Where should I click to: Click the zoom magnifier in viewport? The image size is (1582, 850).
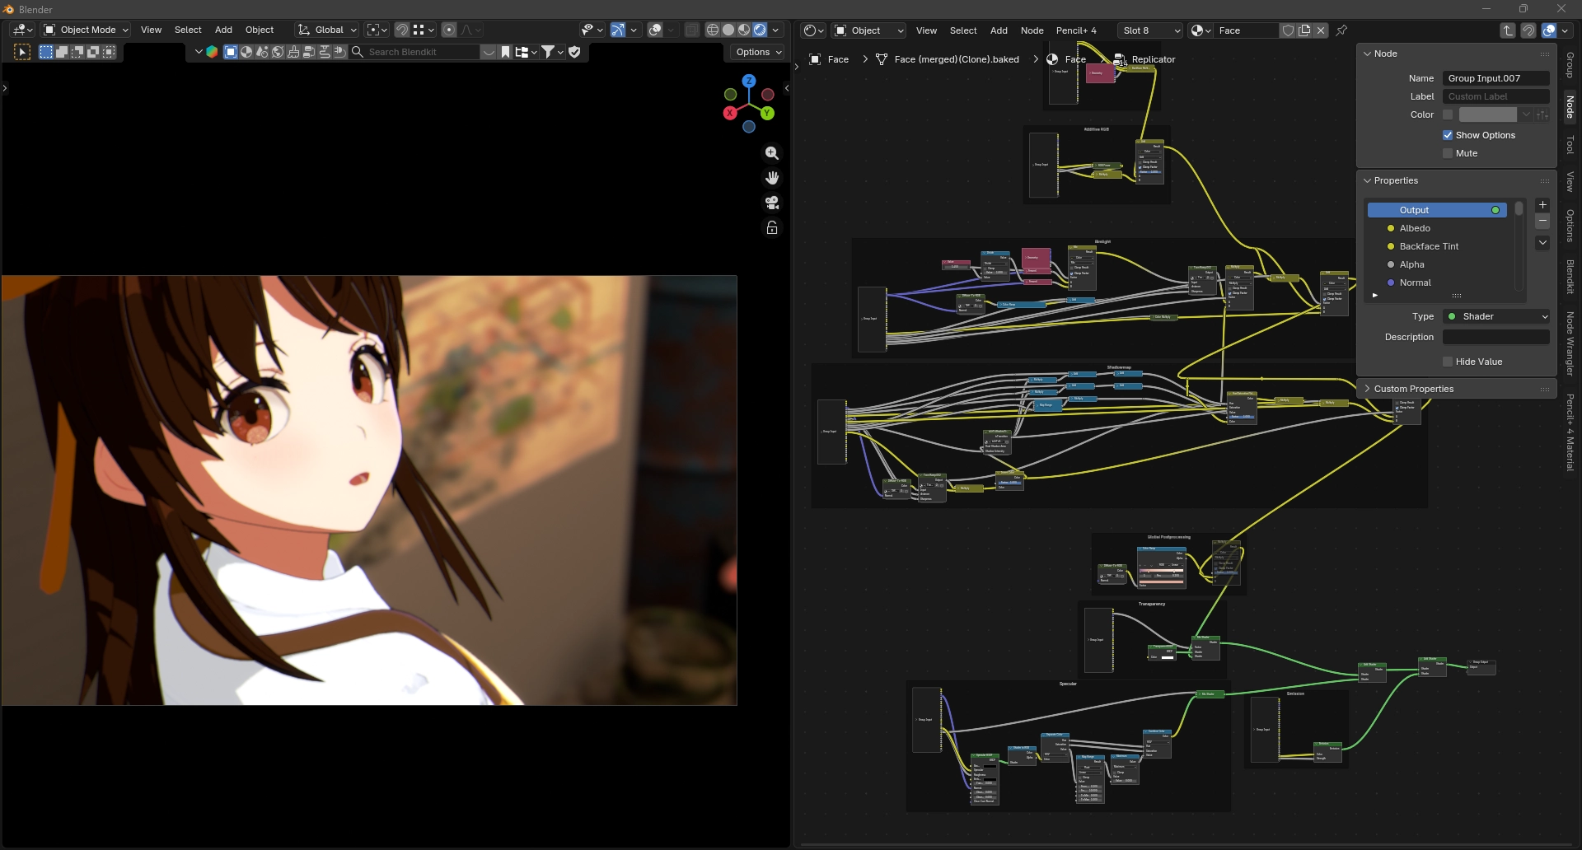coord(772,153)
